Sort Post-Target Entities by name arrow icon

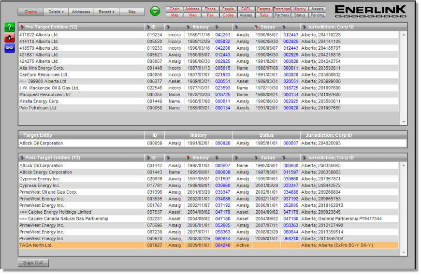[22, 158]
